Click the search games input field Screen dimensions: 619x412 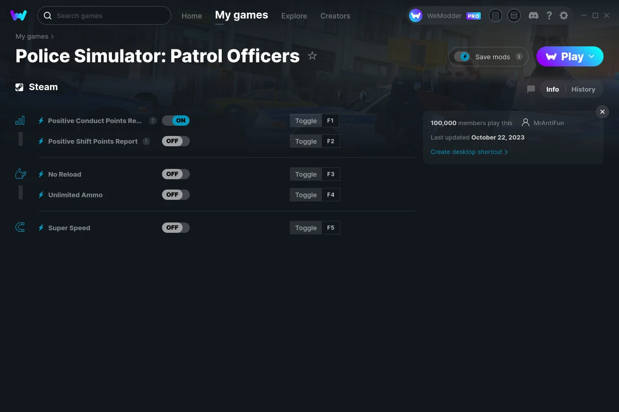coord(103,15)
